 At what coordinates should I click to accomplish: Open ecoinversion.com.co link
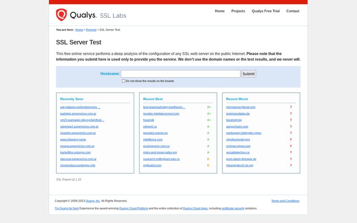coord(156,146)
